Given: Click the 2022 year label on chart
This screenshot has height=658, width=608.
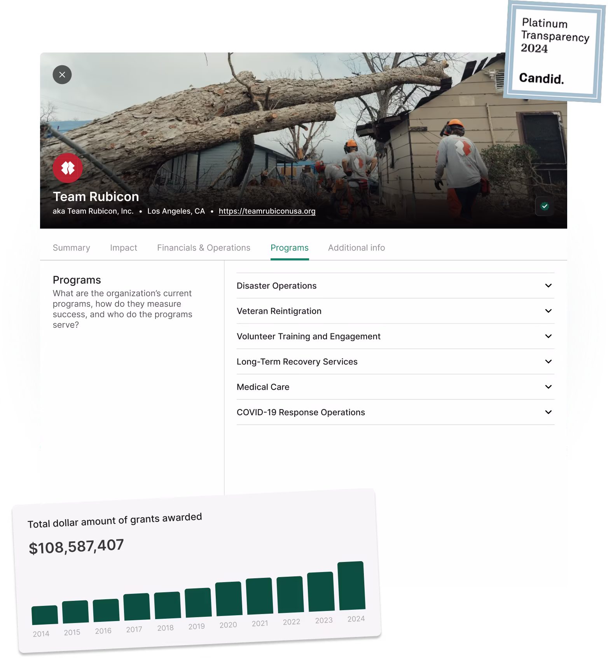Looking at the screenshot, I should pyautogui.click(x=292, y=622).
